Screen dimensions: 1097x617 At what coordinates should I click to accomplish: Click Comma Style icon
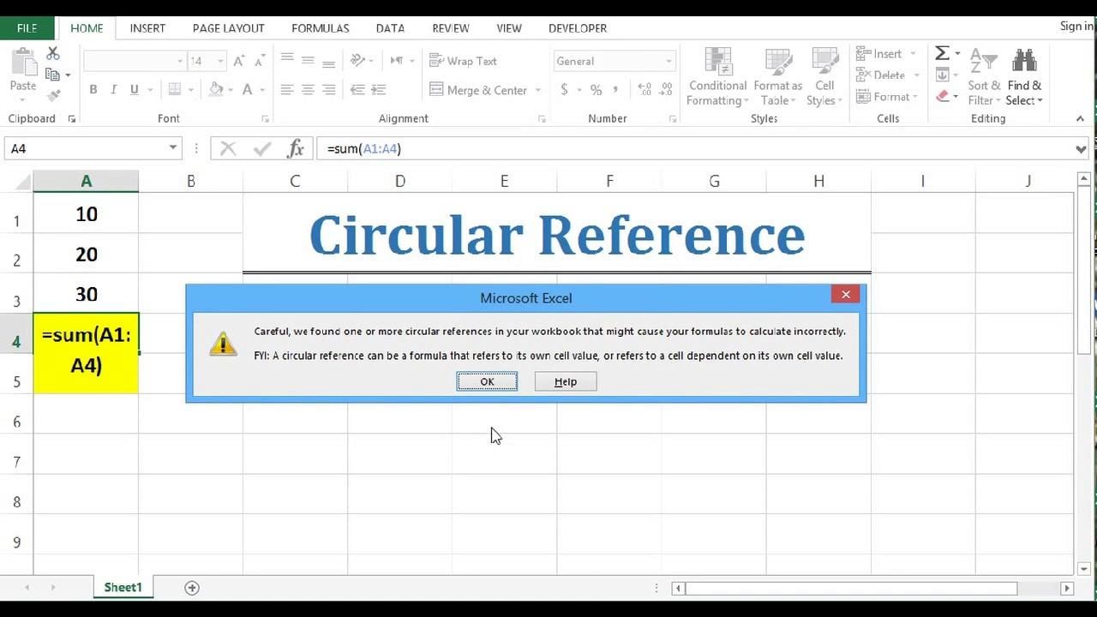[x=616, y=89]
